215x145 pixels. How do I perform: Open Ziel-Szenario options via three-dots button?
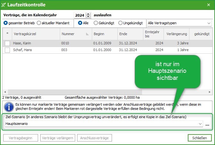[x=207, y=124]
